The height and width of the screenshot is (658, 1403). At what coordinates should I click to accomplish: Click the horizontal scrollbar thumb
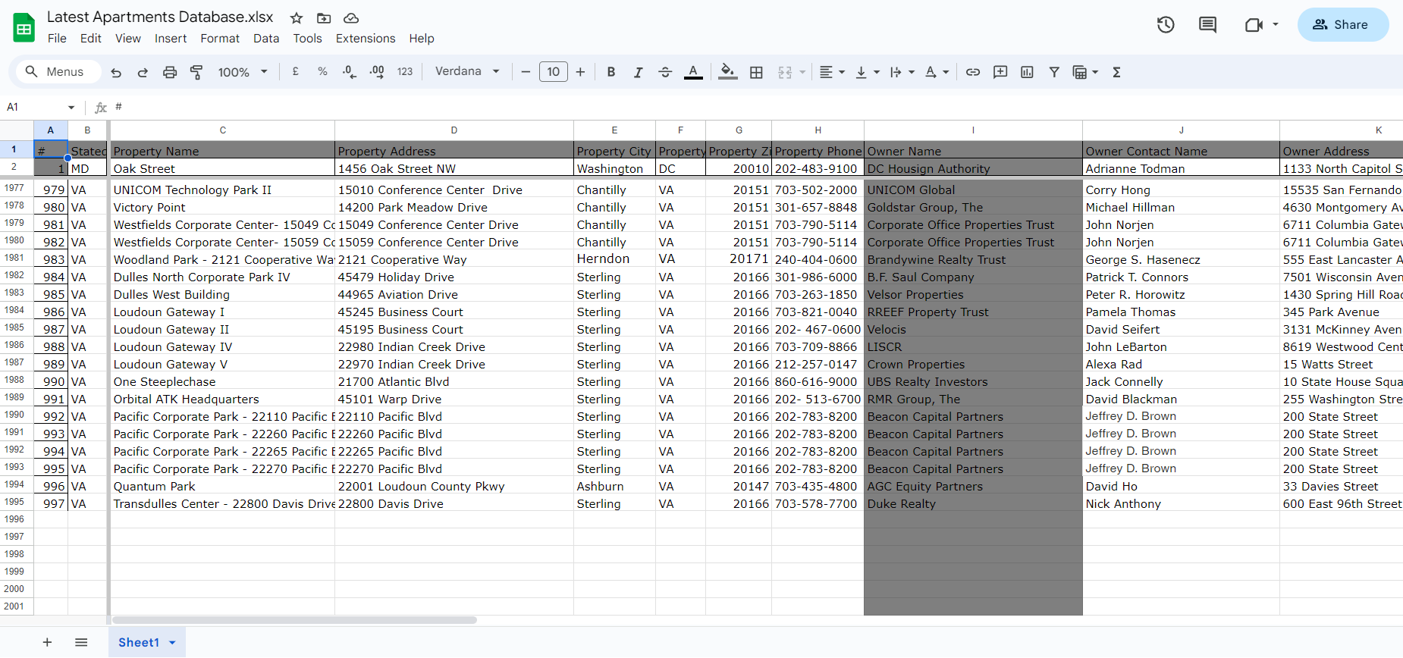[x=294, y=620]
